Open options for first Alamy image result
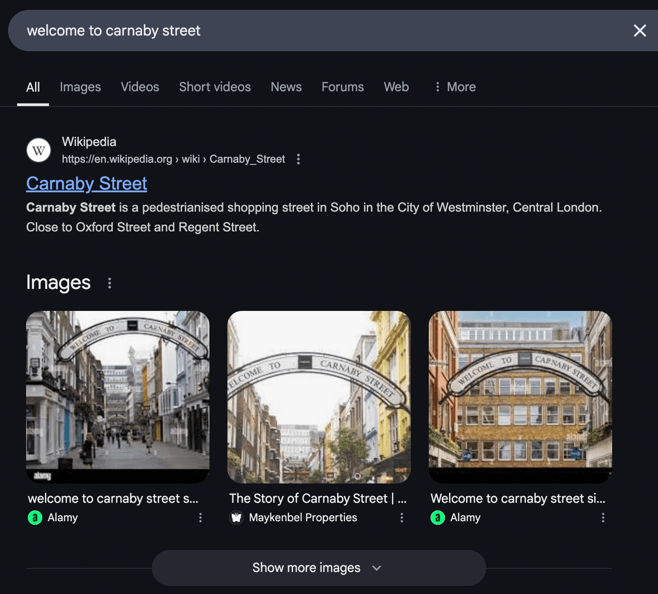Viewport: 658px width, 594px height. (200, 518)
